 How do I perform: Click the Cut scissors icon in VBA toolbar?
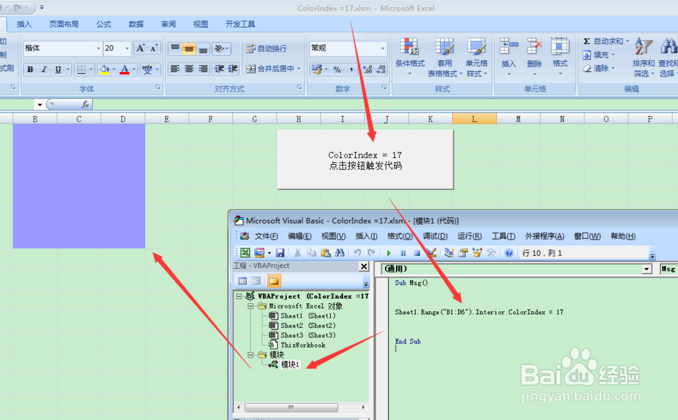click(298, 252)
